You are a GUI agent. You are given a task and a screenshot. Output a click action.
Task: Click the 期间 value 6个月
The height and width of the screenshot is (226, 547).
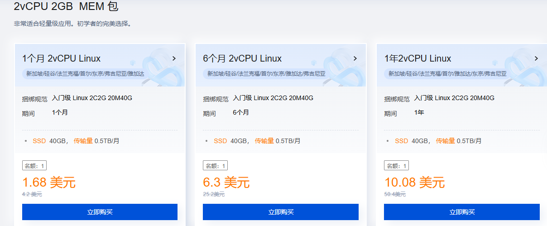click(241, 112)
